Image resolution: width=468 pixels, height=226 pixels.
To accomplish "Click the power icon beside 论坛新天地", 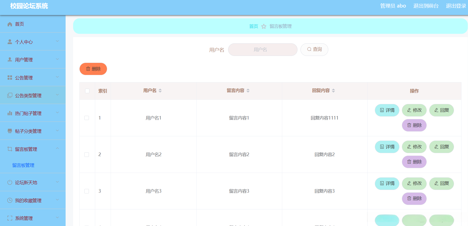I will (x=10, y=182).
